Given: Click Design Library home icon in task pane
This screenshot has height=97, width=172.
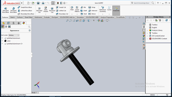Looking at the screenshot, I should [144, 24].
